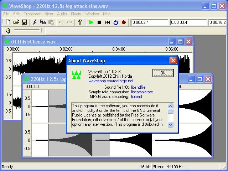Open the File menu
228x171 pixels.
6,14
